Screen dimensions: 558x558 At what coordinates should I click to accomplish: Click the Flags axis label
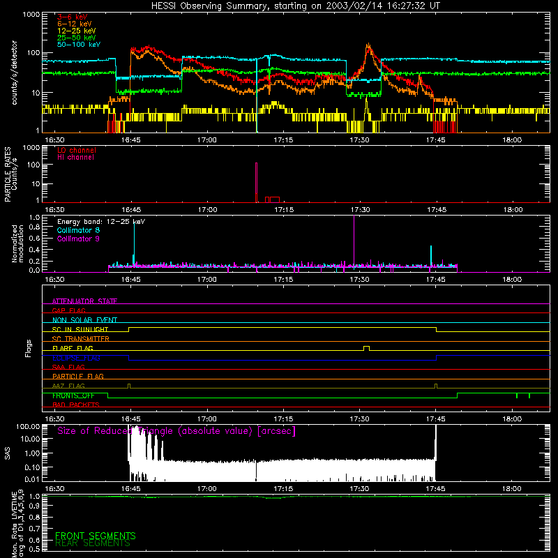(x=28, y=348)
